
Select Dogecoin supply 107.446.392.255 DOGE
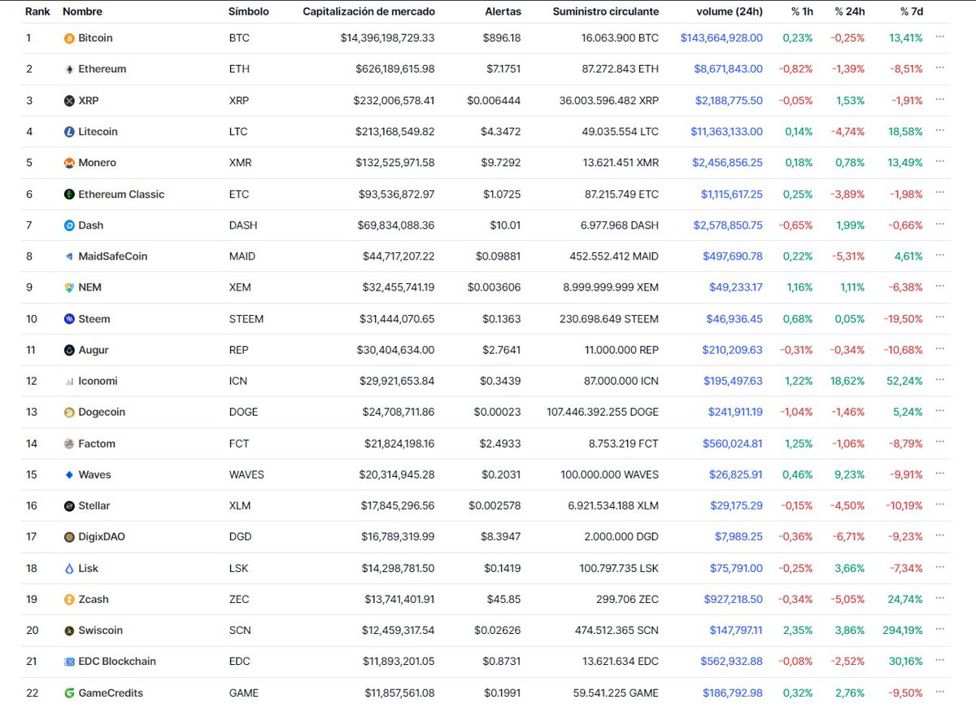(x=603, y=412)
